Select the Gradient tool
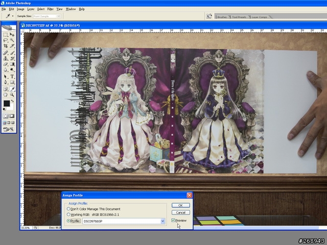Screen dimensions: 327x245 pos(12,64)
